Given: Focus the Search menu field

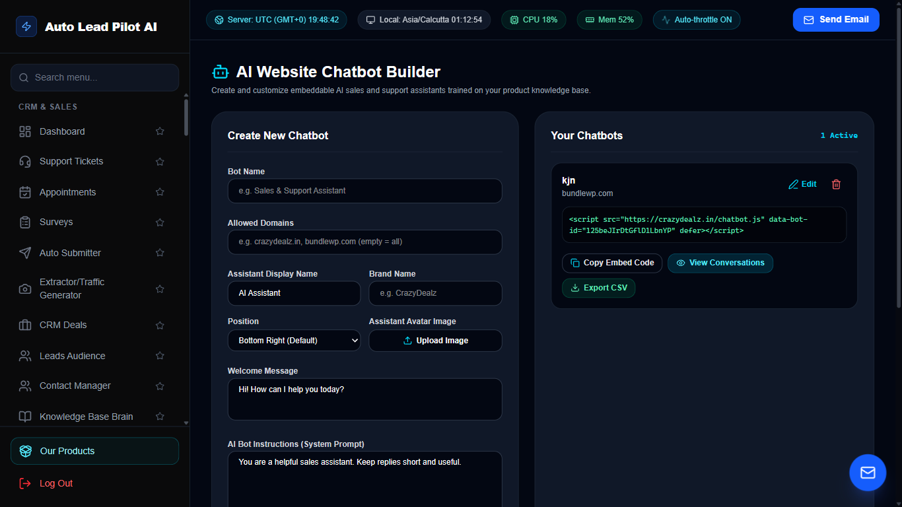Looking at the screenshot, I should (x=94, y=77).
